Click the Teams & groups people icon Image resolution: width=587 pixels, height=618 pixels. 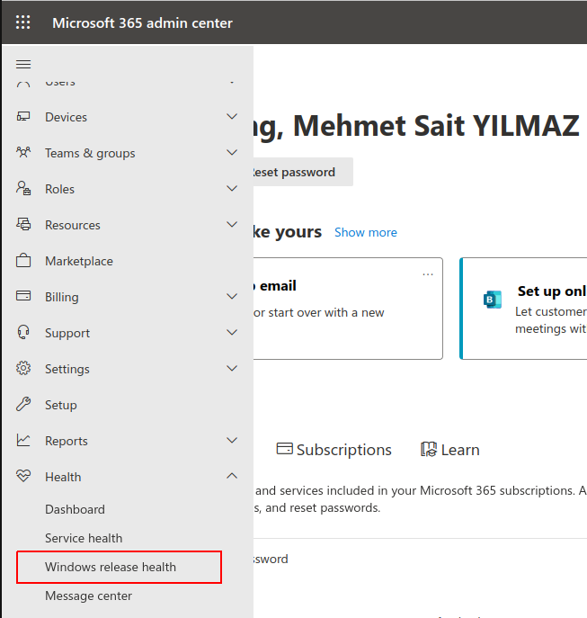point(23,152)
